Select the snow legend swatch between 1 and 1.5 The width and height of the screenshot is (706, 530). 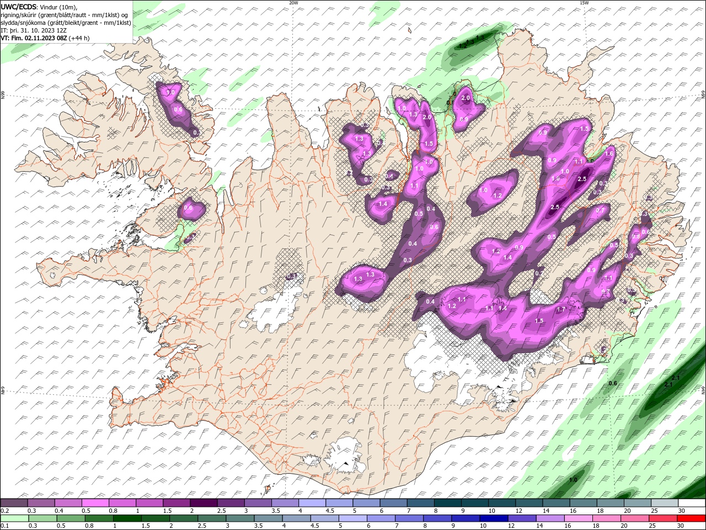point(149,503)
